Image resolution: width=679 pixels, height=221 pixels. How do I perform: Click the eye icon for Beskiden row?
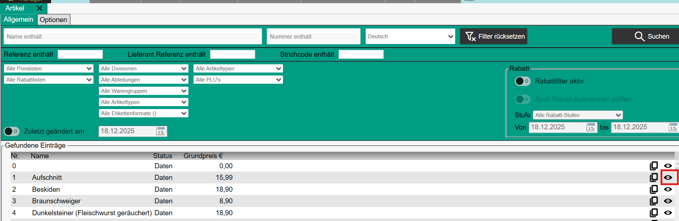coord(668,189)
